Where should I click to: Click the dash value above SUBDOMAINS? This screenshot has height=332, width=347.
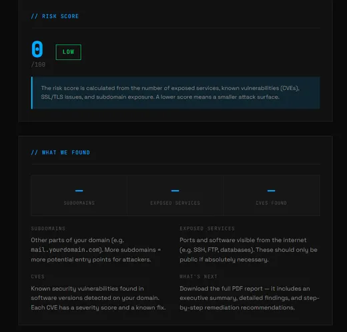[x=79, y=191]
